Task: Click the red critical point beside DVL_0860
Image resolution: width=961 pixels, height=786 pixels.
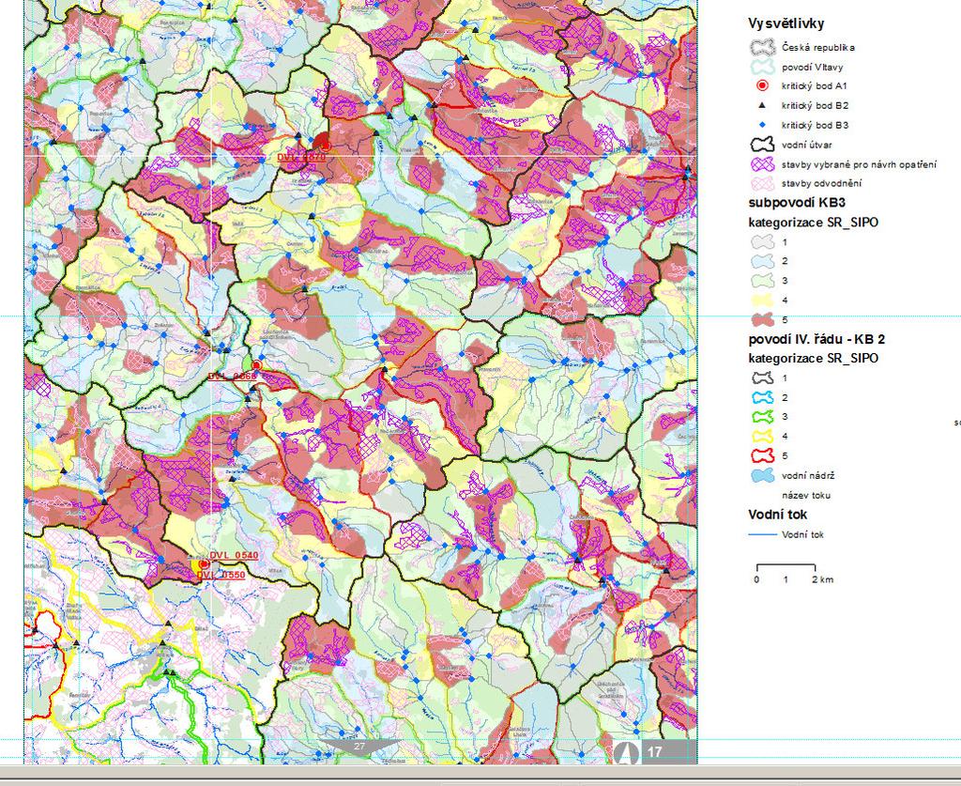Action: tap(257, 365)
